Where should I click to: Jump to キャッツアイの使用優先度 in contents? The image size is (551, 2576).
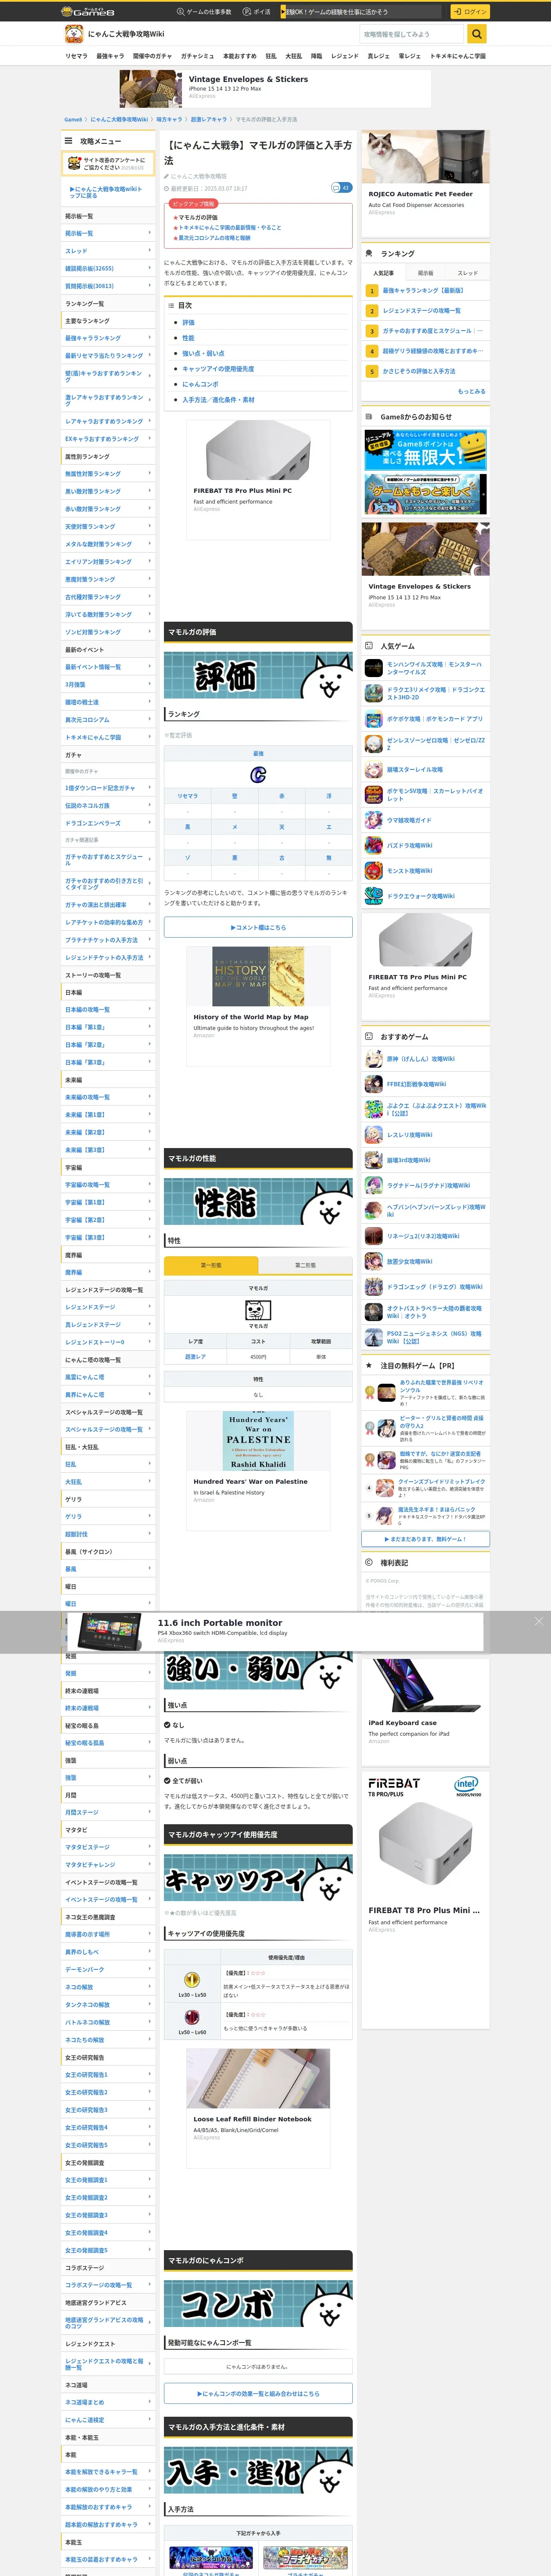click(218, 369)
